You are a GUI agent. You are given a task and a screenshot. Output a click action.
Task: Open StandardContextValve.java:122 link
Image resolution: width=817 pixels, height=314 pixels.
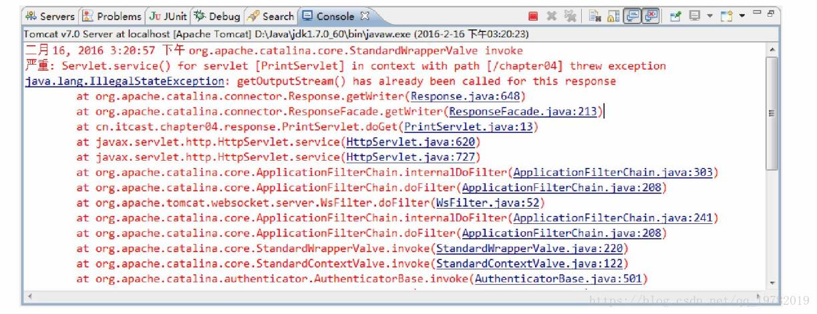coord(529,263)
